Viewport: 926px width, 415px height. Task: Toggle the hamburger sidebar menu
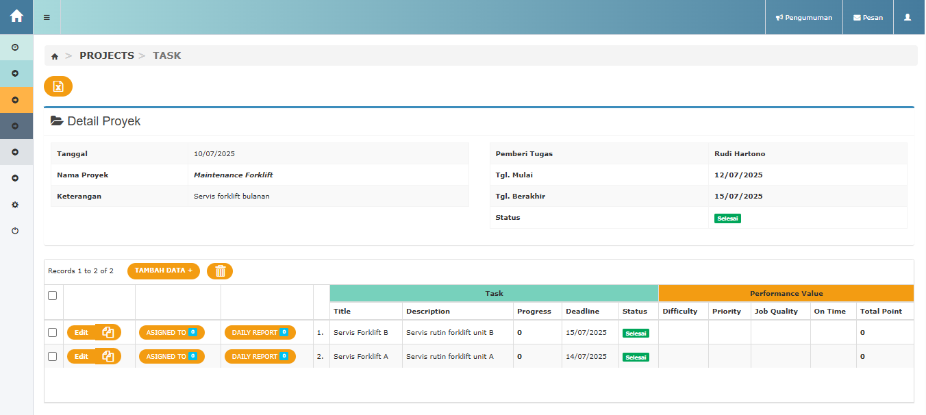pos(47,17)
